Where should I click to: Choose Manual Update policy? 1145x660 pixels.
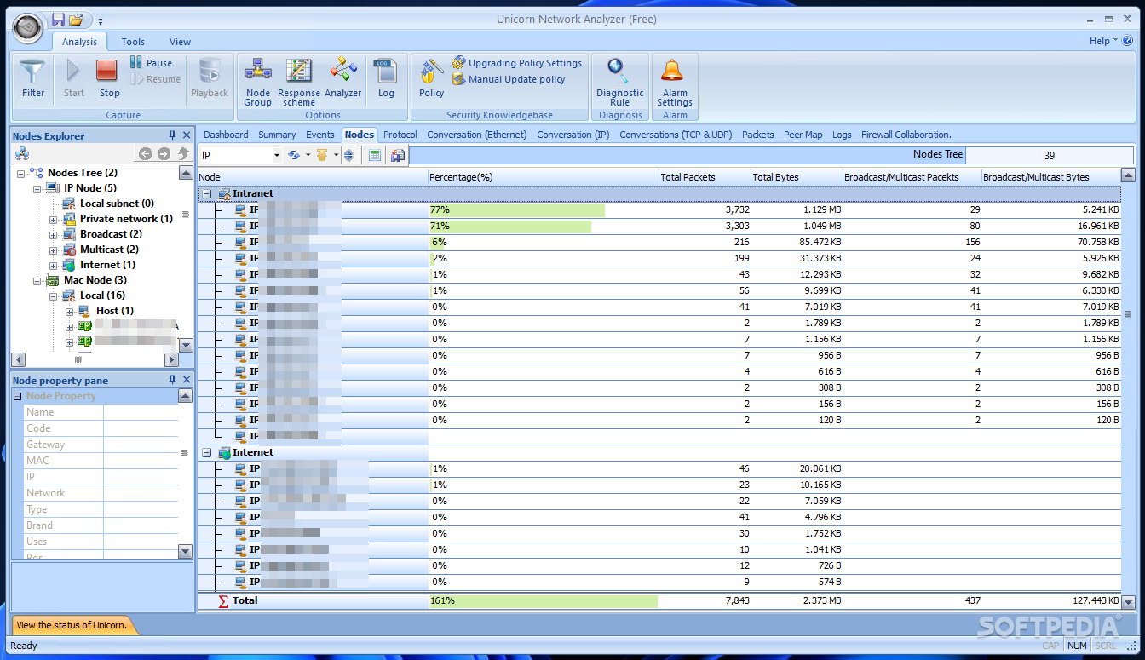pyautogui.click(x=509, y=79)
